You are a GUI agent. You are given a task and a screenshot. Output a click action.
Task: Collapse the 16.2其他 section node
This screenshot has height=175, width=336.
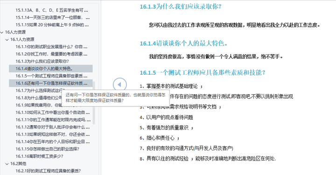(x=7, y=164)
